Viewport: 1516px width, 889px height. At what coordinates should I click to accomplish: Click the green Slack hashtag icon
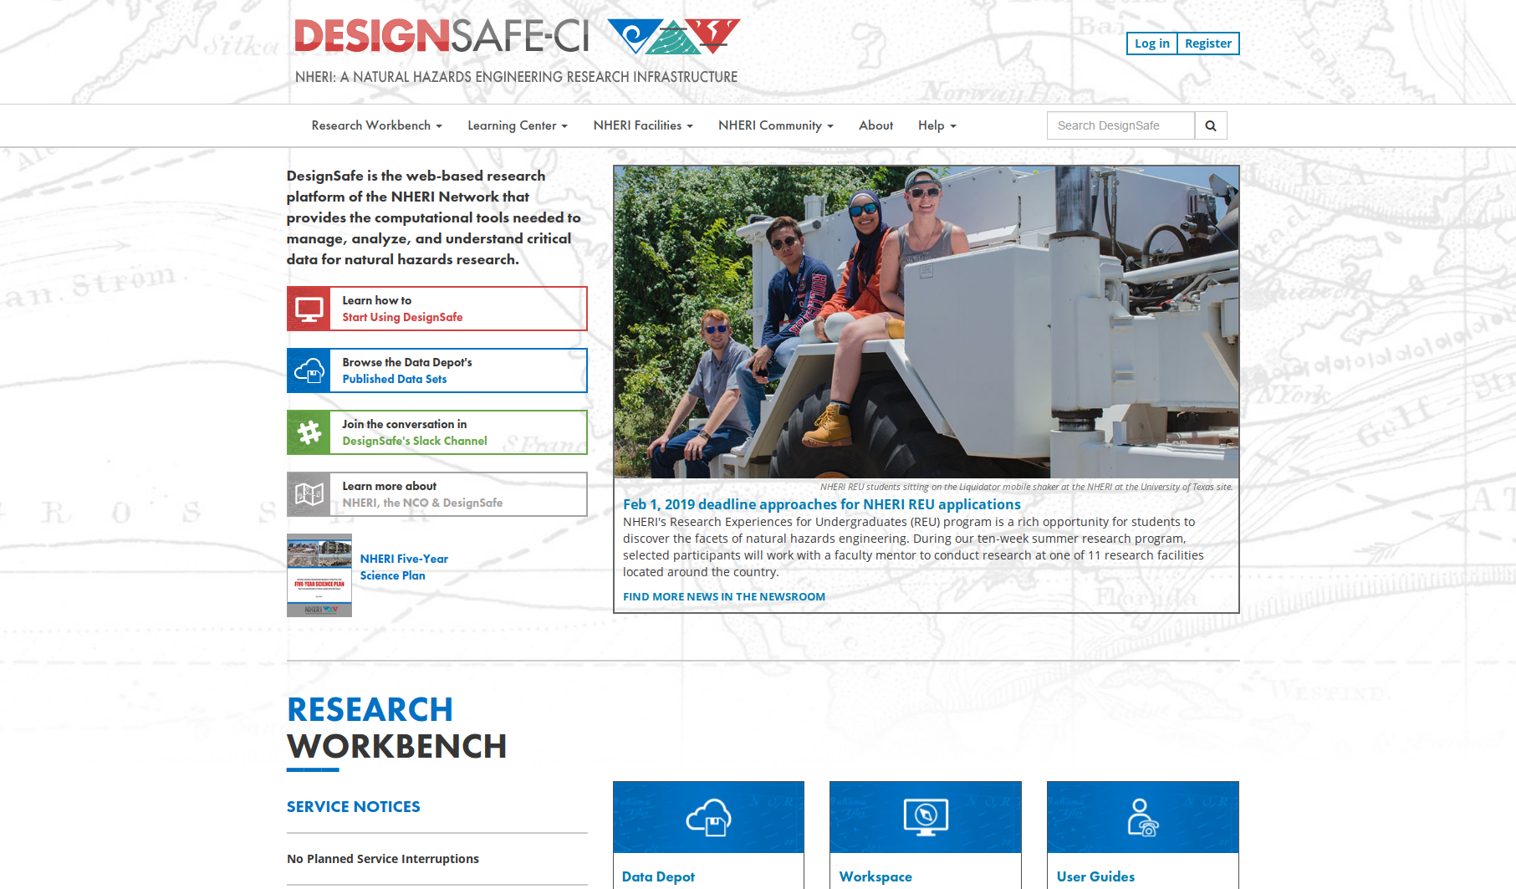[x=309, y=432]
